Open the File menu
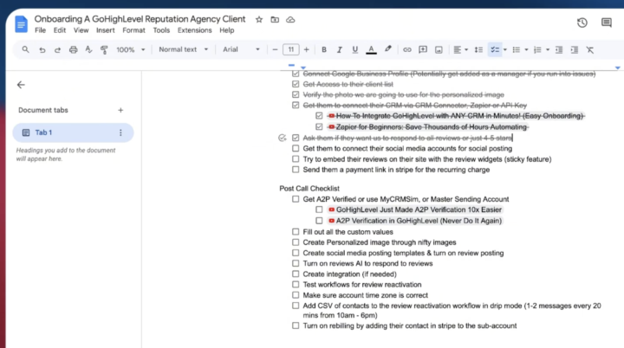The height and width of the screenshot is (348, 624). click(x=40, y=30)
